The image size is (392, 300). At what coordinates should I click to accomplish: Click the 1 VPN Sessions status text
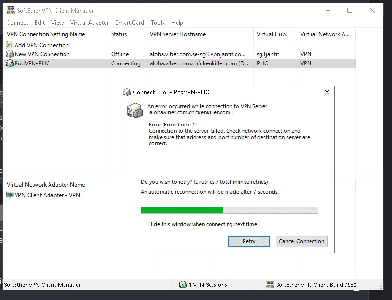(x=208, y=285)
